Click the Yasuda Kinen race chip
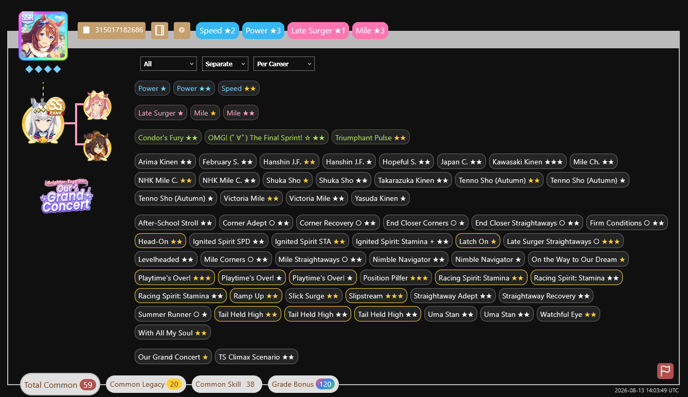688x397 pixels. coord(381,198)
